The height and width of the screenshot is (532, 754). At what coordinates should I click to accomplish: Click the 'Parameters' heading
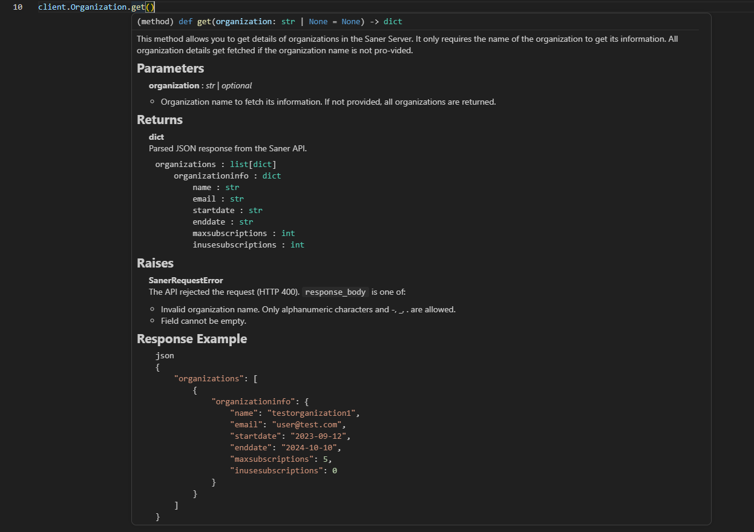coord(170,68)
